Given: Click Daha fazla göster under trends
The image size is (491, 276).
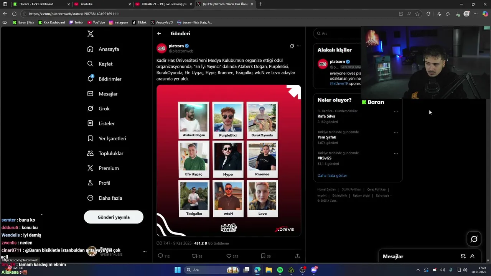Looking at the screenshot, I should pos(332,176).
